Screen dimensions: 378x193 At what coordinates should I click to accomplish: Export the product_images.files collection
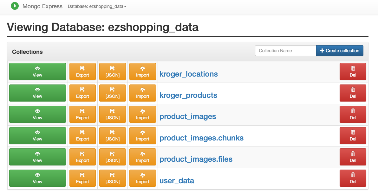click(82, 157)
